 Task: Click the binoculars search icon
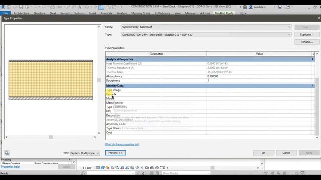pos(245,7)
